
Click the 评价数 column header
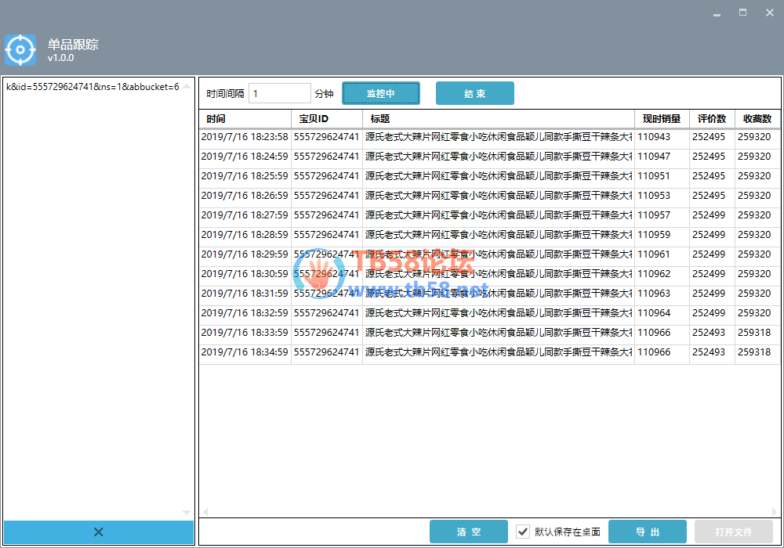712,119
